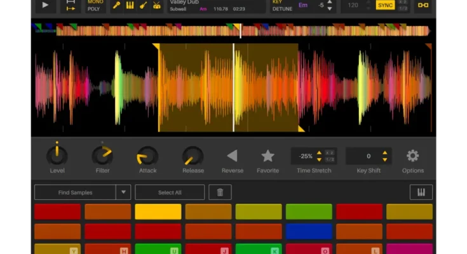This screenshot has width=467, height=254.
Task: Click the Select All button
Action: pos(170,192)
